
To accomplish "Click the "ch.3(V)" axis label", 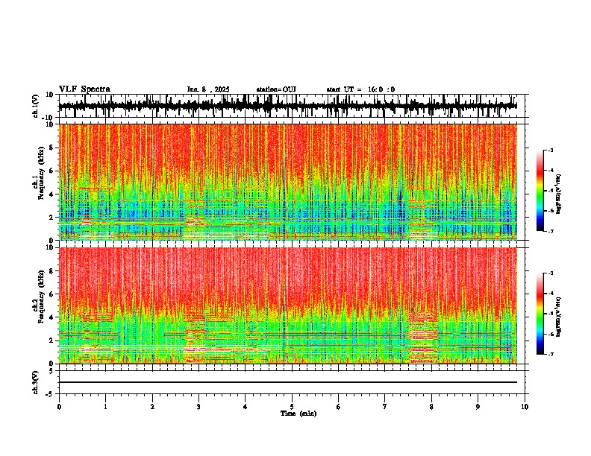I will coord(37,382).
